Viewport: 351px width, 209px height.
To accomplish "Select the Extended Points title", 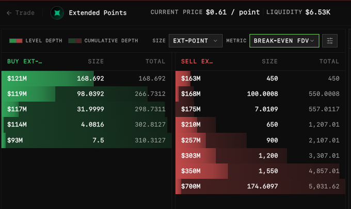I will [x=98, y=13].
